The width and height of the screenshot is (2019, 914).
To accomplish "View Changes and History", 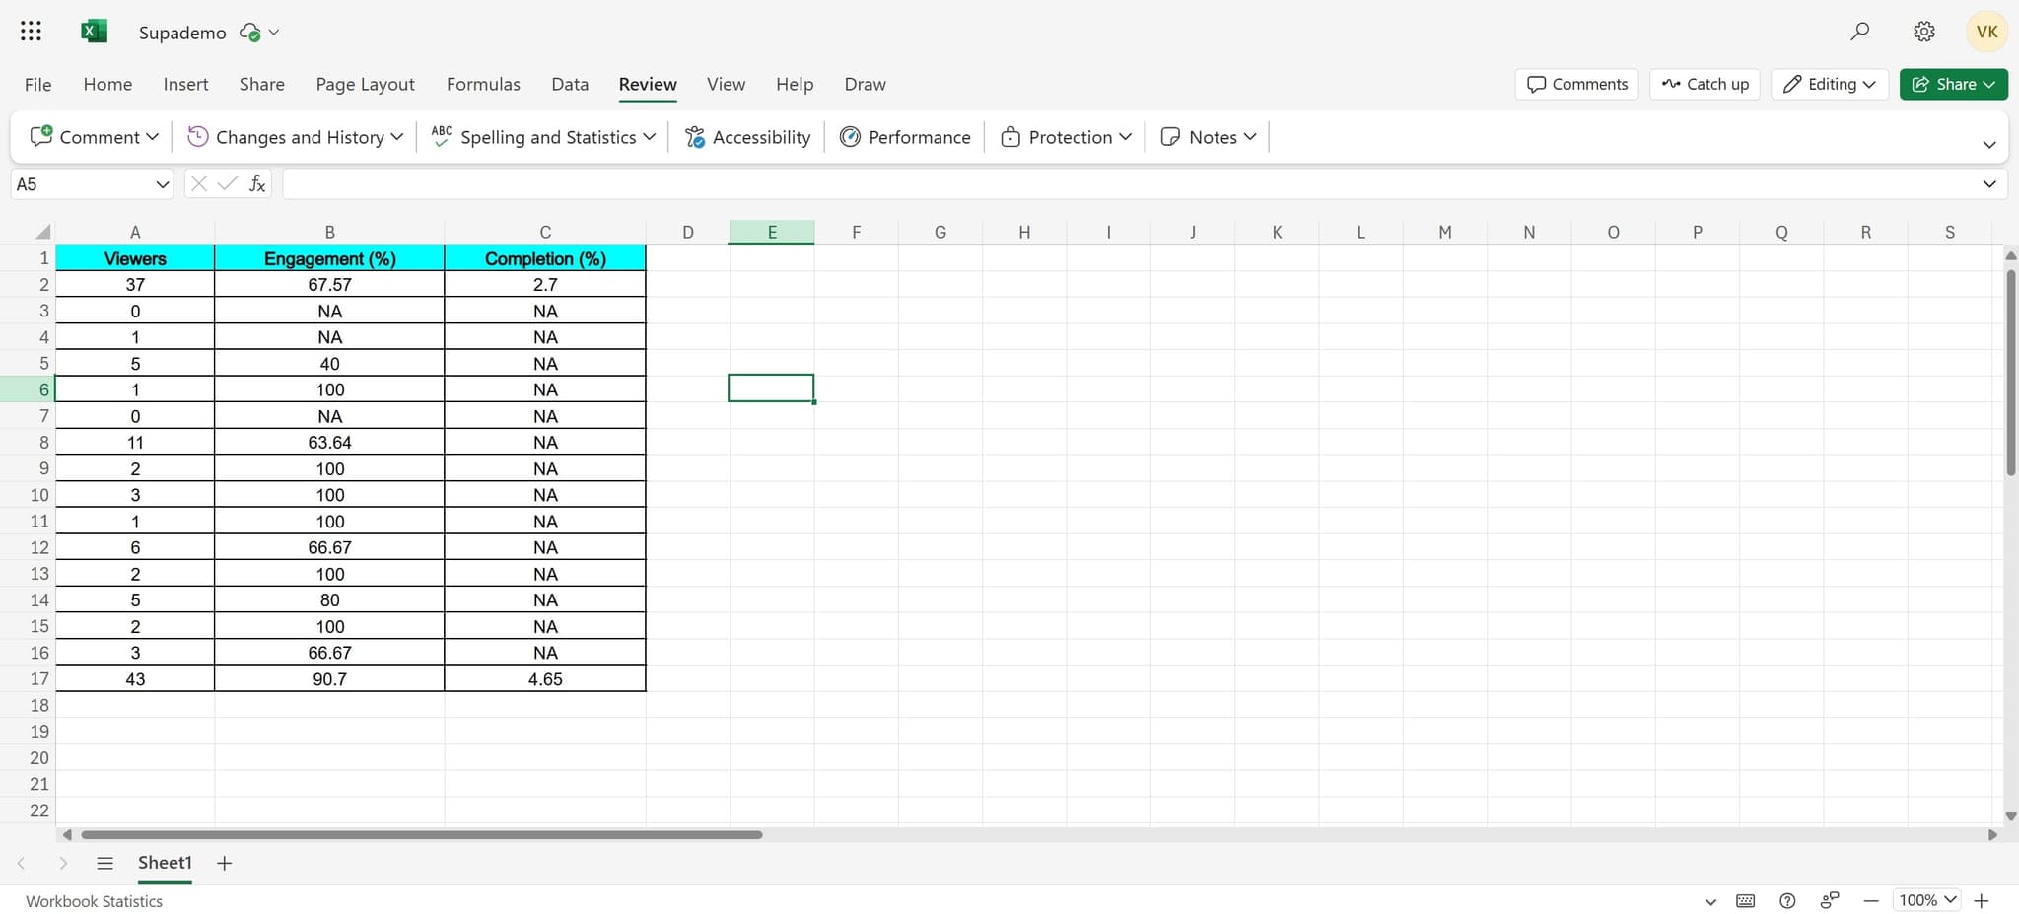I will click(x=292, y=137).
